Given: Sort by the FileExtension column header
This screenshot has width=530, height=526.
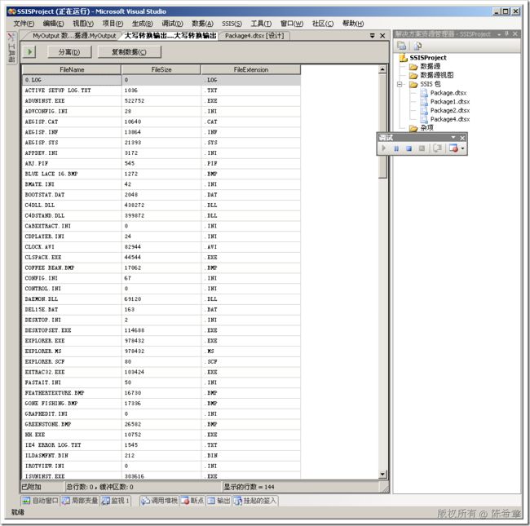Looking at the screenshot, I should click(251, 69).
